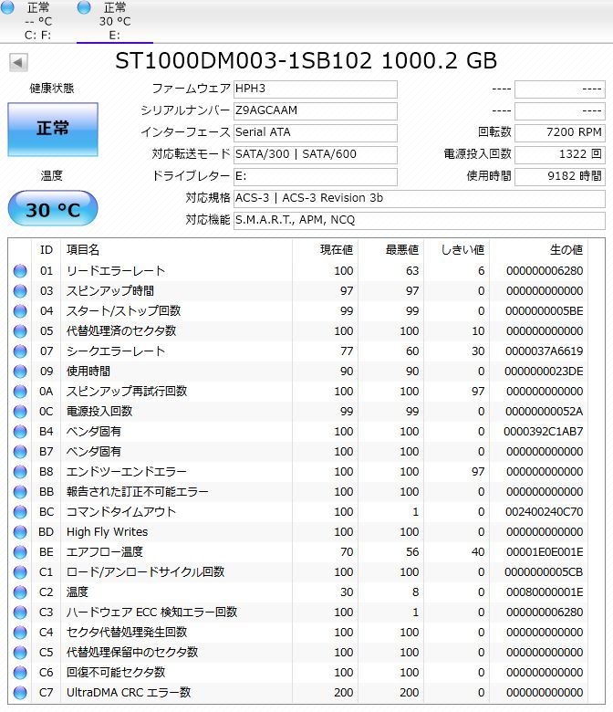Select the シークエラーレート attribute name
Image resolution: width=613 pixels, height=712 pixels.
pyautogui.click(x=116, y=351)
